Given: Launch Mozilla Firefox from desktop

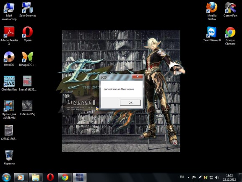Looking at the screenshot, I should (x=212, y=11).
